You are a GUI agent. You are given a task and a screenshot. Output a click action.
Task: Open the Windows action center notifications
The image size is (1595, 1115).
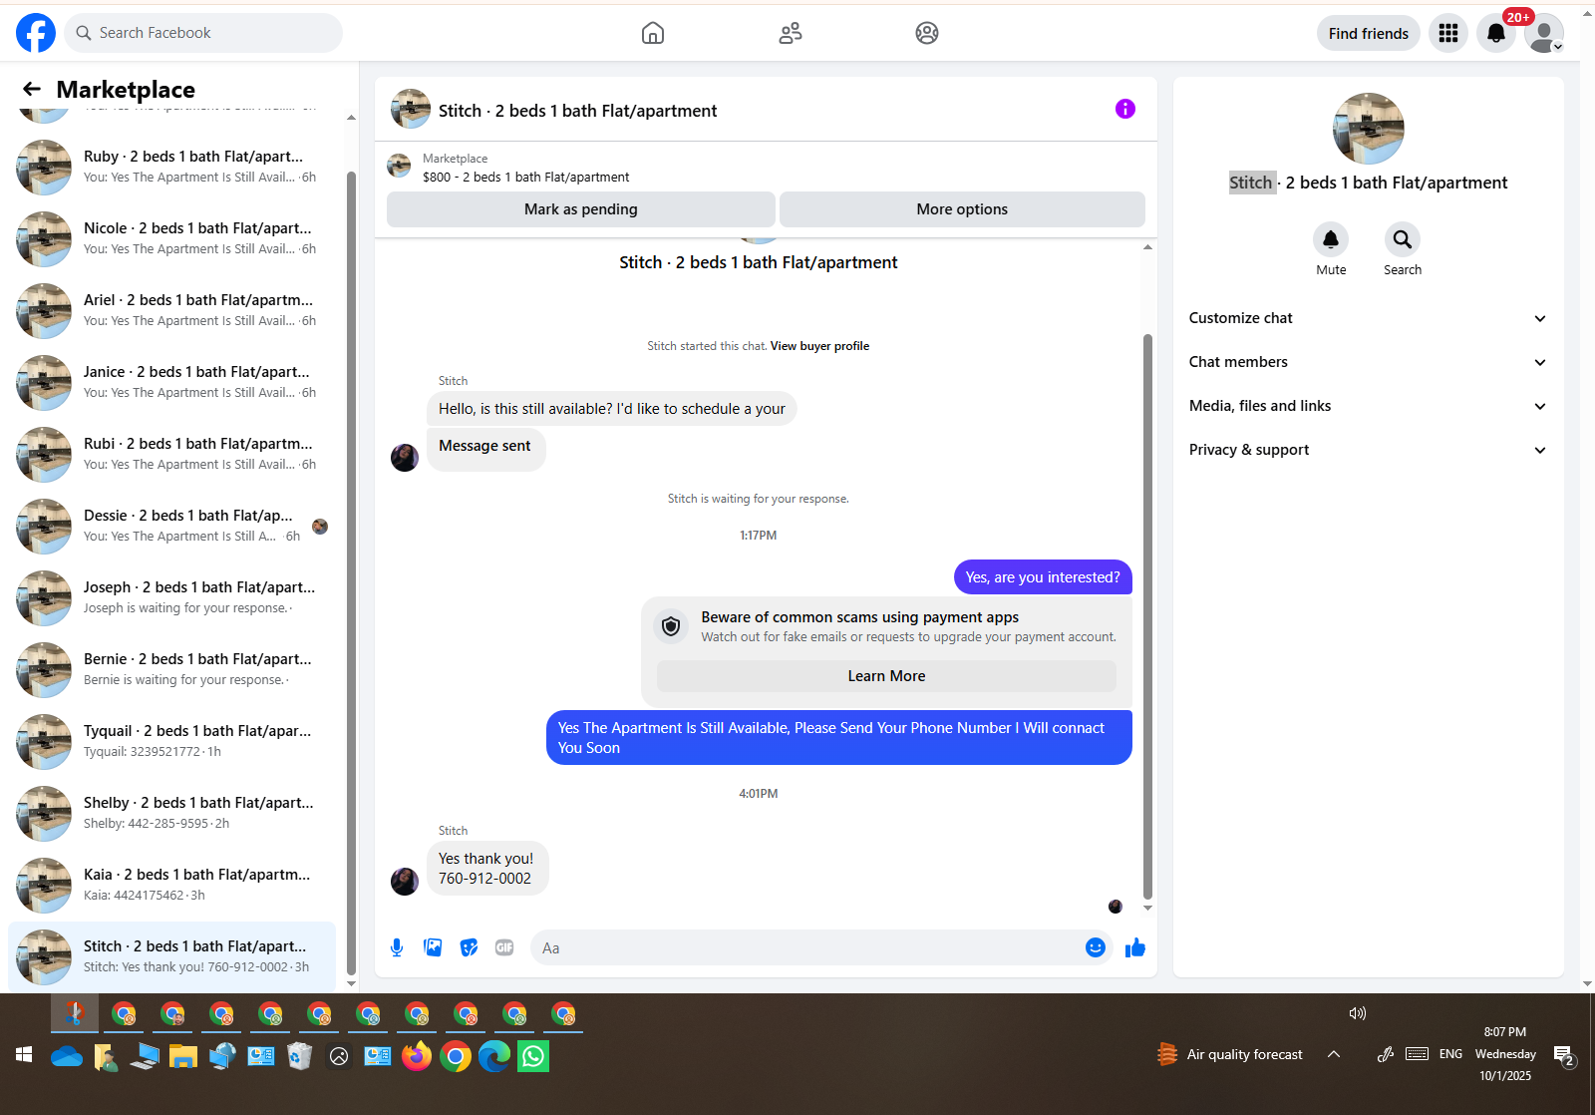click(1564, 1055)
